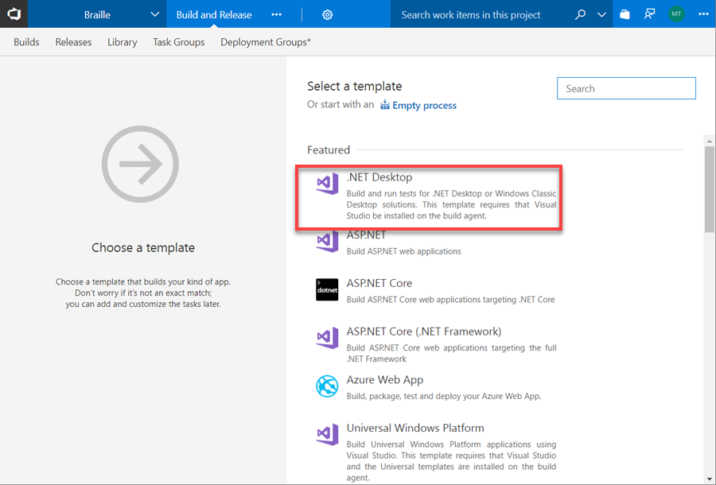This screenshot has height=485, width=716.
Task: Click the Azure Web App globe icon
Action: (327, 386)
